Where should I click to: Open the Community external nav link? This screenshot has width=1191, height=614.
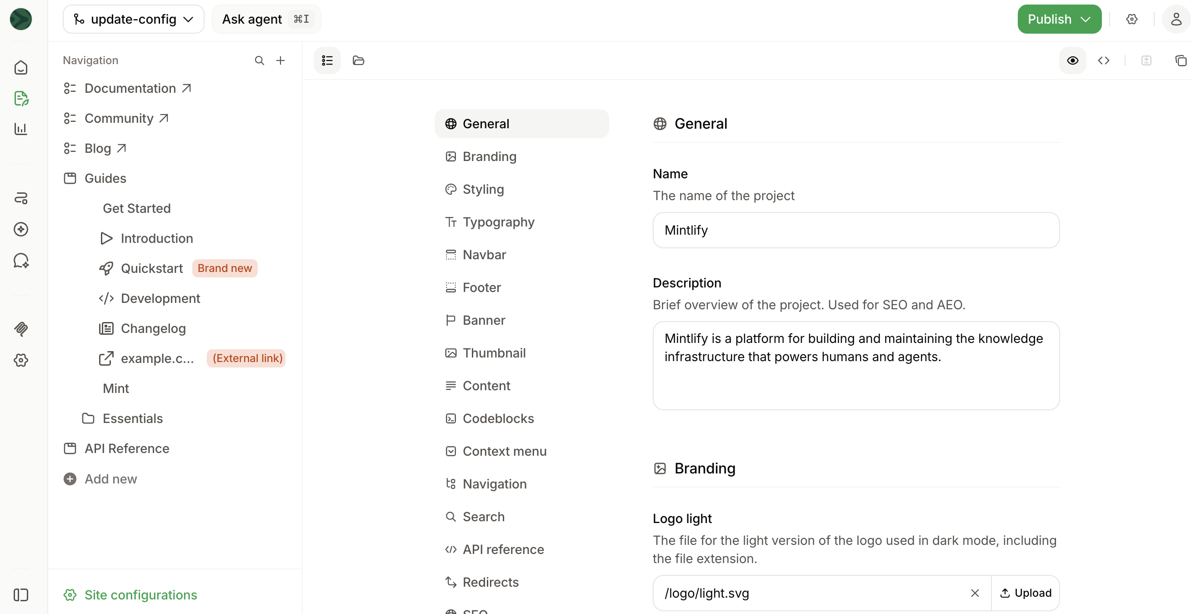116,118
